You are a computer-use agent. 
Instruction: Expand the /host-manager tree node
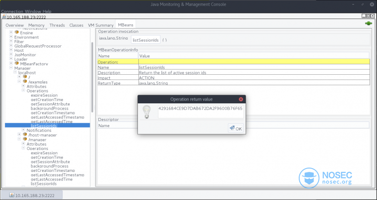click(x=19, y=134)
